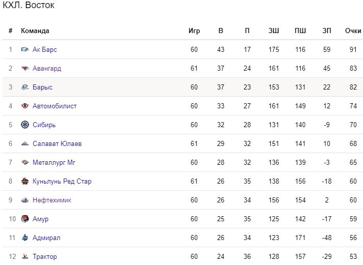This screenshot has width=363, height=265.
Task: Click the Куньлунь Ред Стар logo
Action: pos(25,182)
